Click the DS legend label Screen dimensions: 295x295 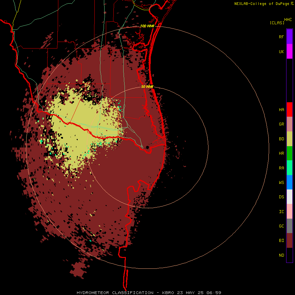281,197
